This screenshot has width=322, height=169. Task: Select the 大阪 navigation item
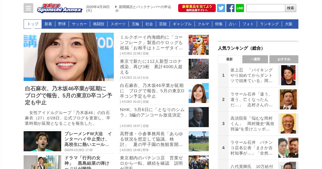289,24
